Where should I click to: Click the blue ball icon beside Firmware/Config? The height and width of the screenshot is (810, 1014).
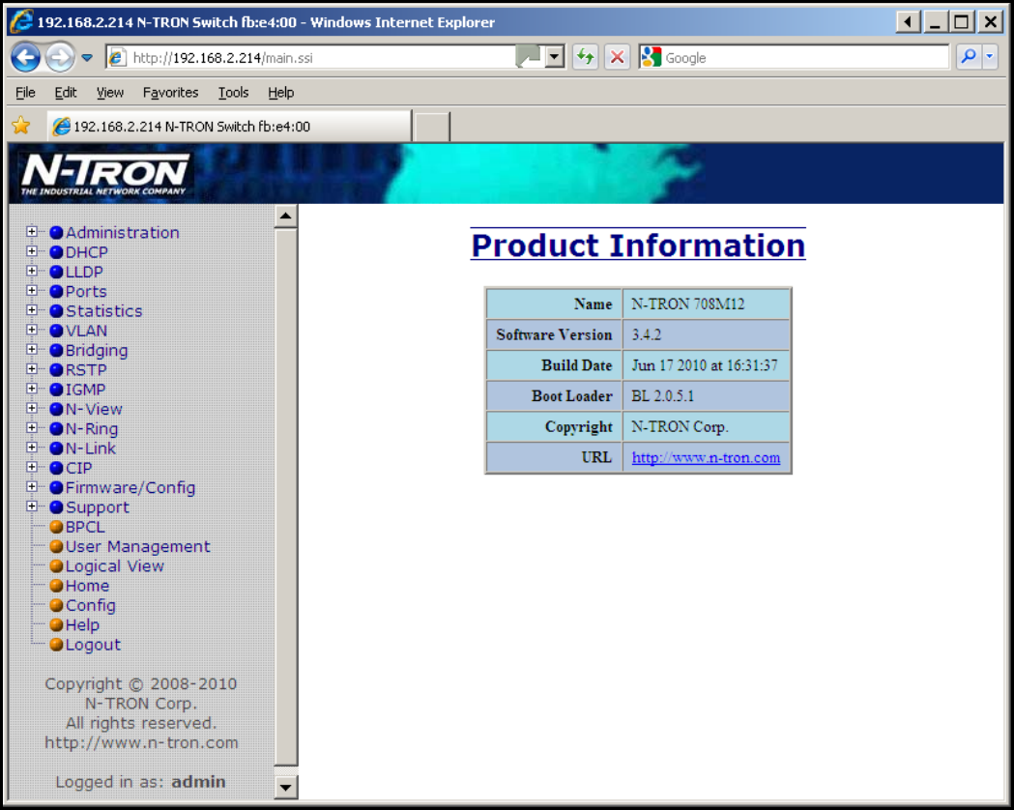pyautogui.click(x=56, y=487)
